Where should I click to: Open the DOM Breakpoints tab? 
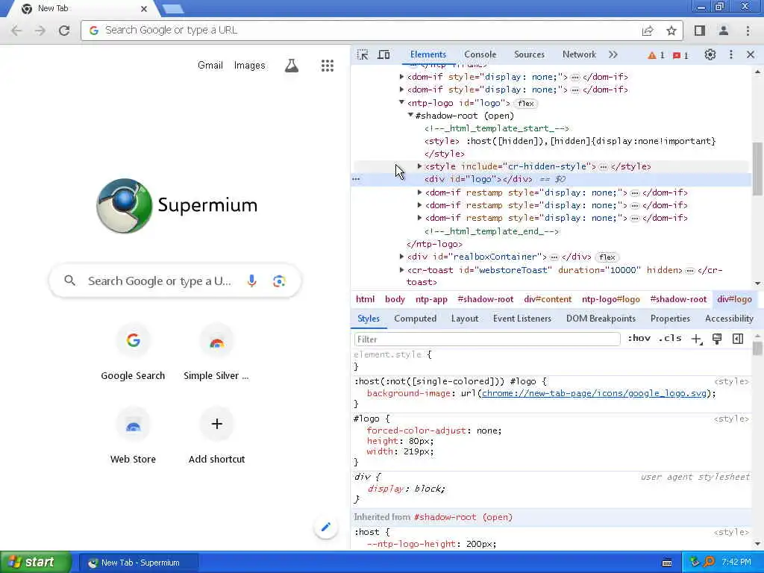pos(601,319)
